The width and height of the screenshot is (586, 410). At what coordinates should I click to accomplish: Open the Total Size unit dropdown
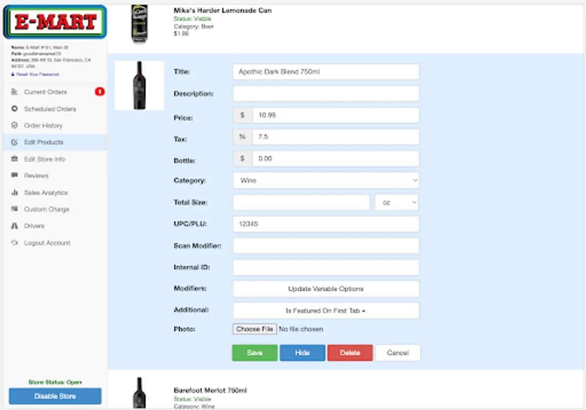click(397, 202)
